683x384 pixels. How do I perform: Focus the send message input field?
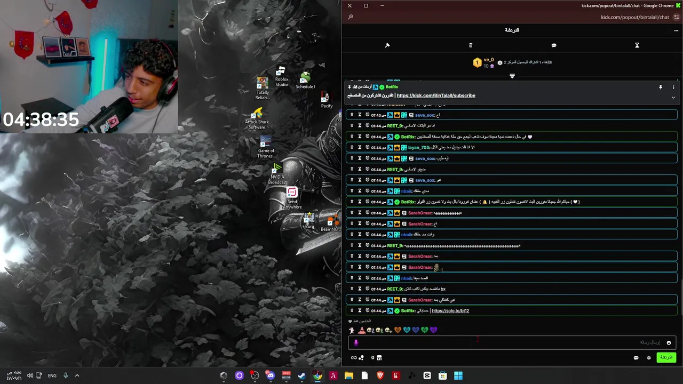point(512,343)
